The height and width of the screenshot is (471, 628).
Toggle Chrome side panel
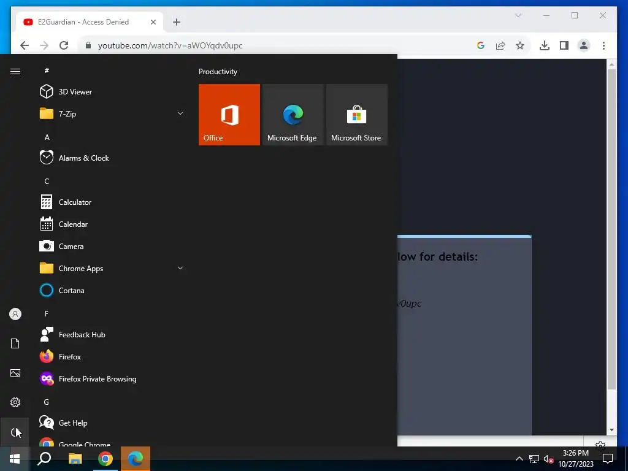pyautogui.click(x=564, y=45)
